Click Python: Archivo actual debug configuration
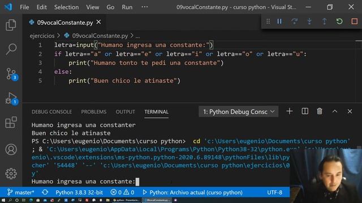Screen dimensions: 362x203 click(x=193, y=192)
